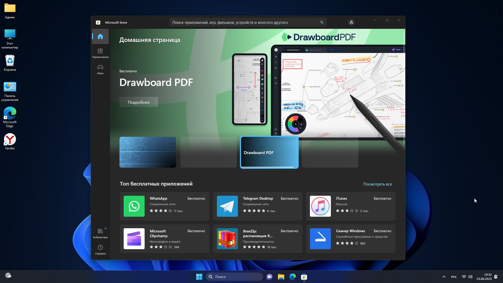Open the Games (Игры) sidebar section
This screenshot has height=283, width=503.
pyautogui.click(x=100, y=69)
